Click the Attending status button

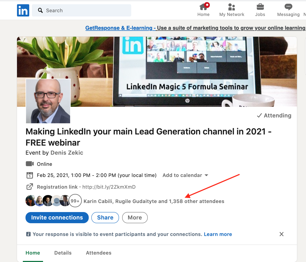(x=274, y=116)
